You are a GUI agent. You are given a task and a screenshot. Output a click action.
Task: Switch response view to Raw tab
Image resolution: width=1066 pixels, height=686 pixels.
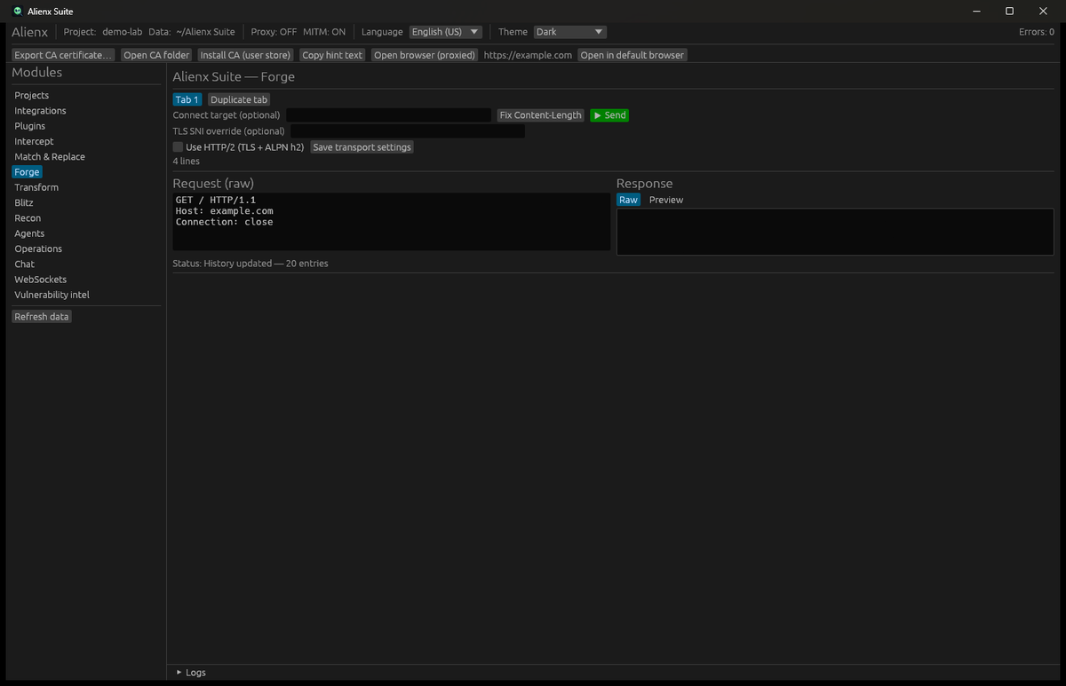629,200
